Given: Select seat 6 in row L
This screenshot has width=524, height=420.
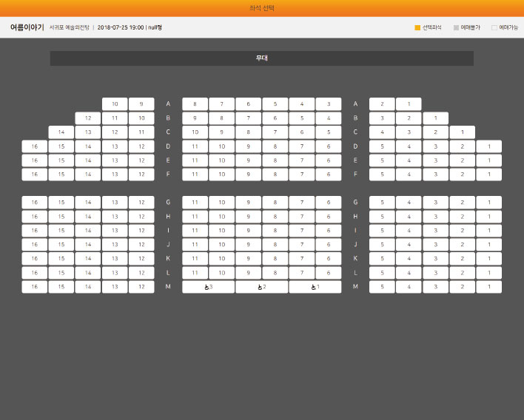Looking at the screenshot, I should [329, 273].
